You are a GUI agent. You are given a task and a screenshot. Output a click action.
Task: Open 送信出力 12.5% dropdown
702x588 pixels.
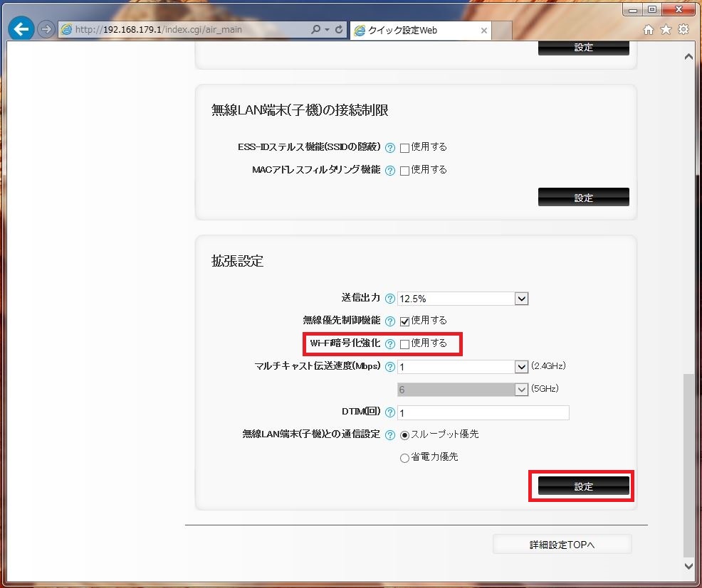tap(463, 299)
